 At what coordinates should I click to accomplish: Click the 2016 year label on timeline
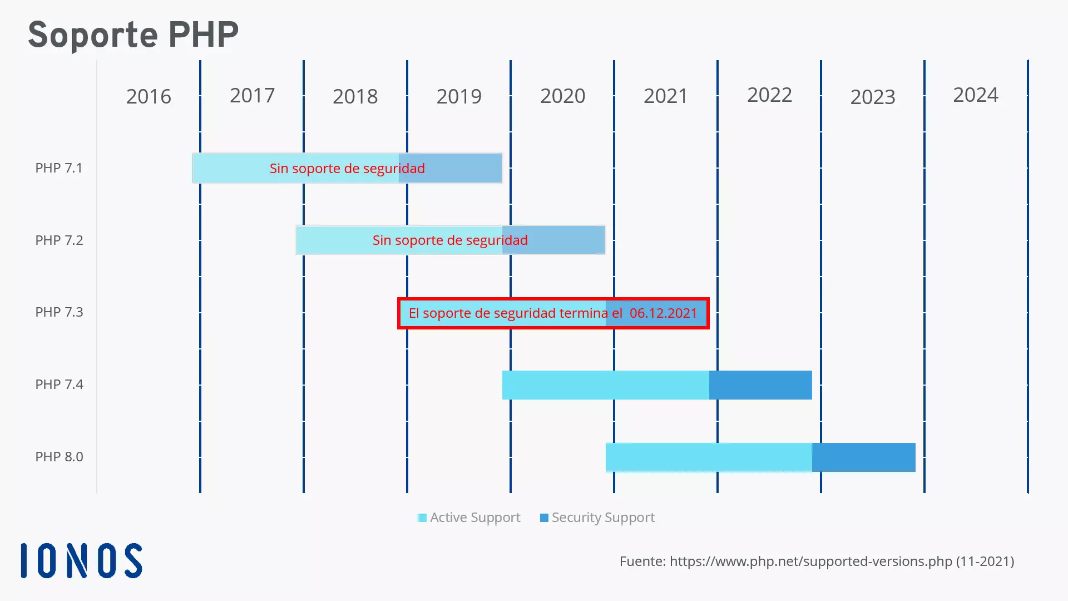147,95
